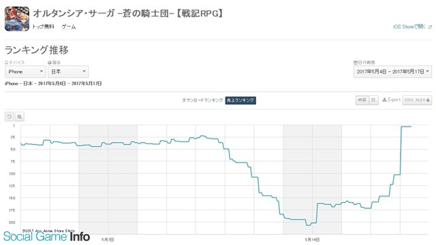Click the calendar icon above date range
Viewport: 436px width, 245px height.
(356, 63)
